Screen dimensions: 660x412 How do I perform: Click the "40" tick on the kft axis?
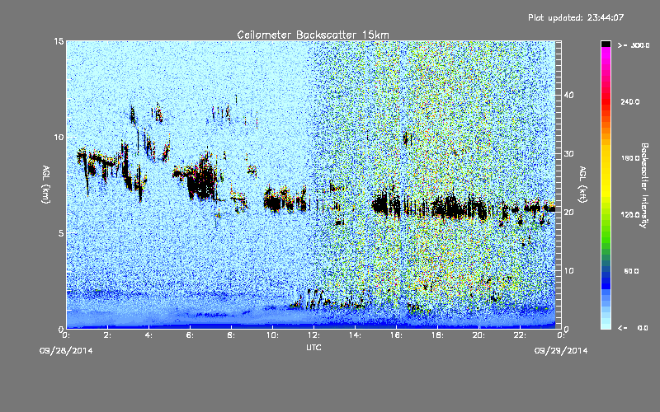pyautogui.click(x=568, y=95)
